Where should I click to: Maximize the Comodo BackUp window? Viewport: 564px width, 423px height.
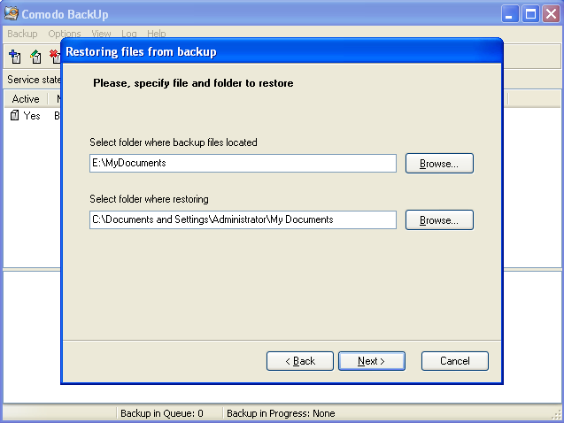click(x=530, y=14)
